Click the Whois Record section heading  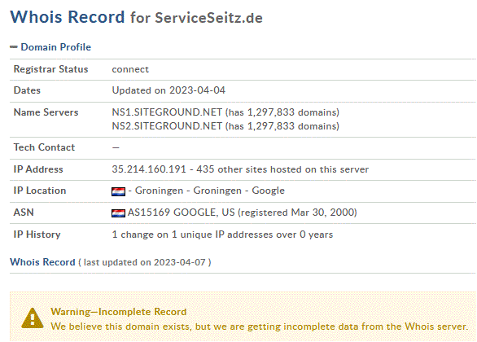point(42,262)
